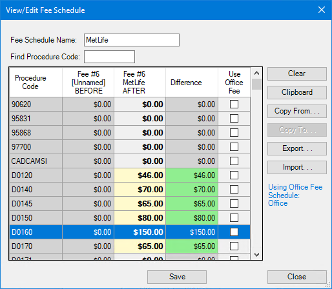This screenshot has width=332, height=289.
Task: Focus the Find Procedure Code field
Action: point(109,57)
